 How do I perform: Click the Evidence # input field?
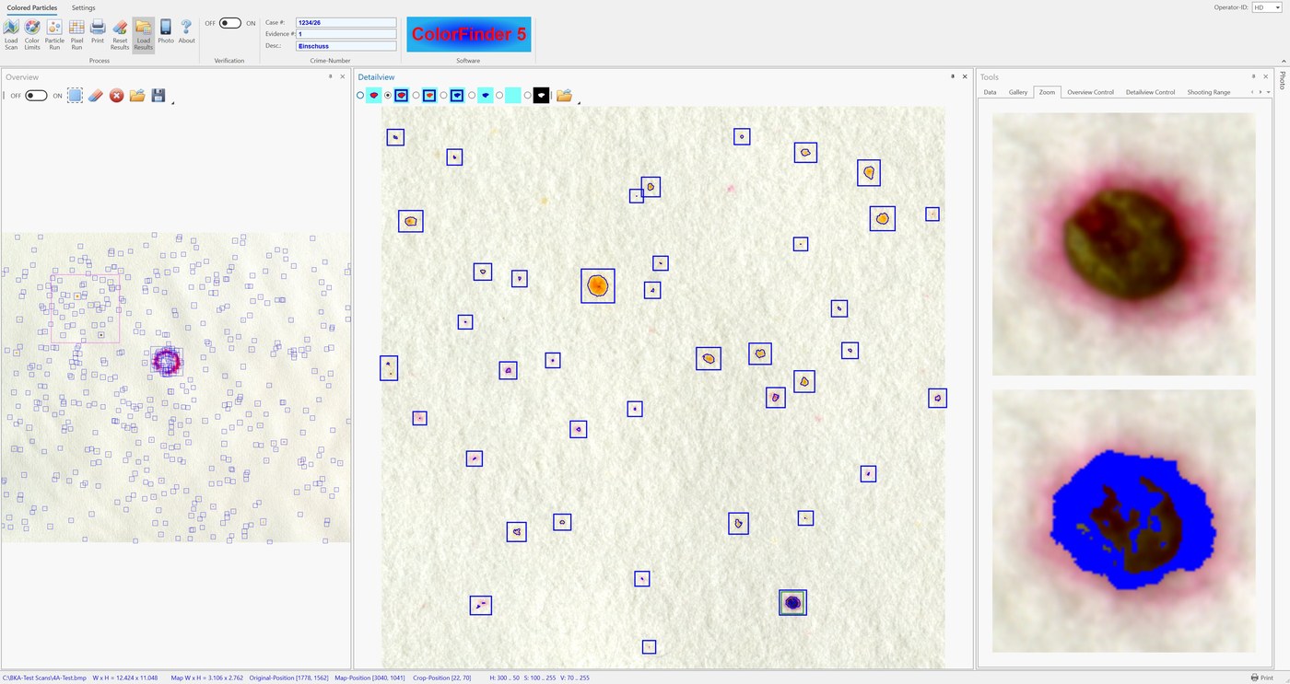pyautogui.click(x=346, y=34)
